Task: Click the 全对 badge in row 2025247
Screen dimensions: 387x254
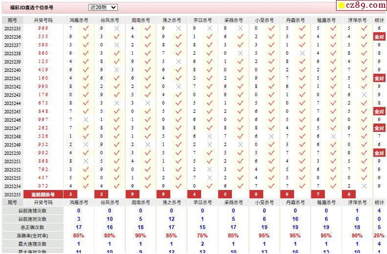Action: (379, 128)
